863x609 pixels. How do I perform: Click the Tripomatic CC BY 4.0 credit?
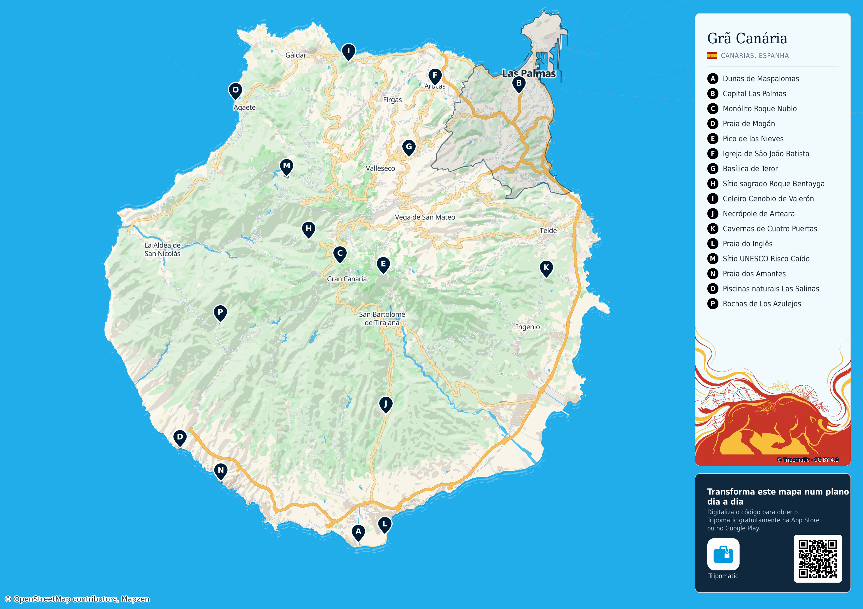[807, 460]
